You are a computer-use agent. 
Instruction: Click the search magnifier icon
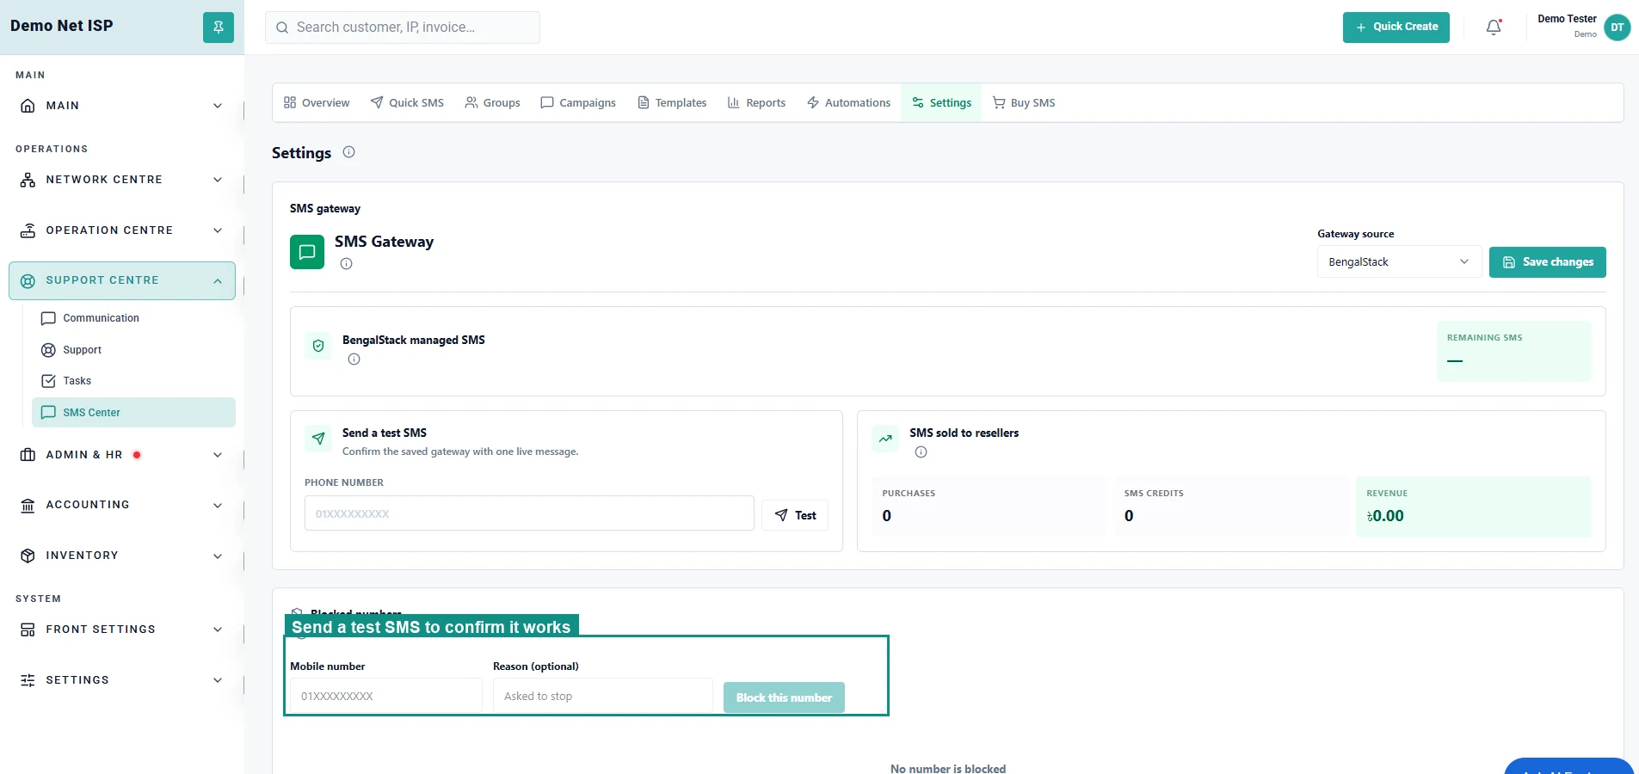[282, 28]
